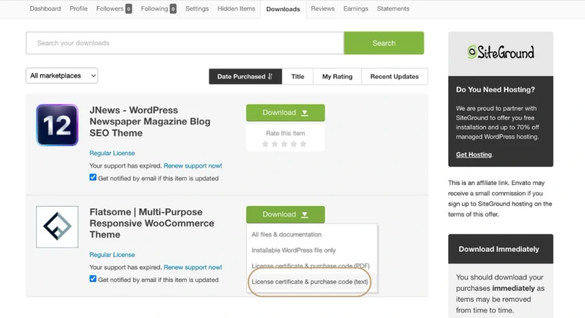The height and width of the screenshot is (318, 585).
Task: Expand the JNews Download dropdown button
Action: [x=286, y=112]
